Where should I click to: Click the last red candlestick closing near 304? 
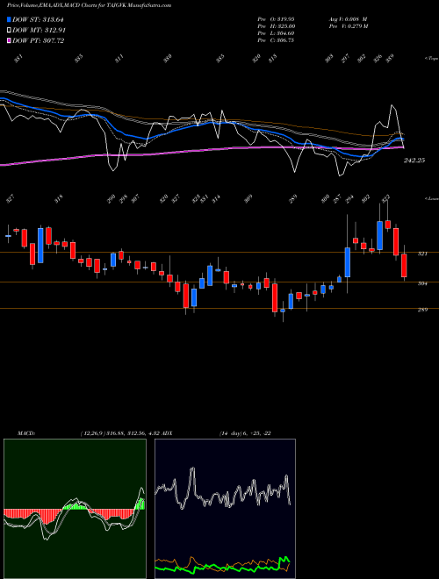[x=404, y=265]
